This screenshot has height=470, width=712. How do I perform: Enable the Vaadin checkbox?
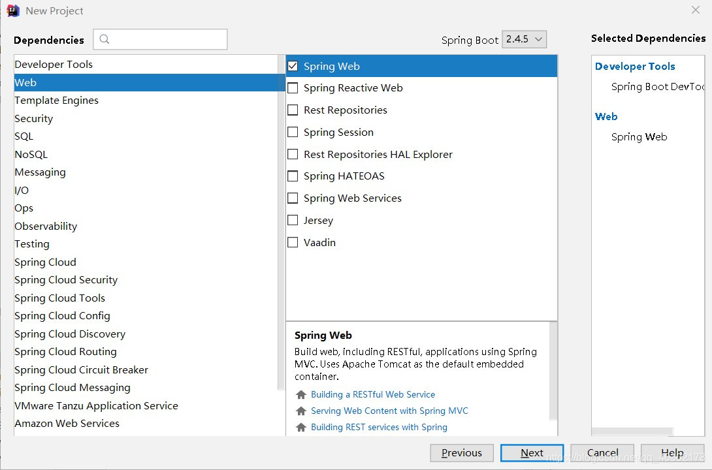point(293,243)
